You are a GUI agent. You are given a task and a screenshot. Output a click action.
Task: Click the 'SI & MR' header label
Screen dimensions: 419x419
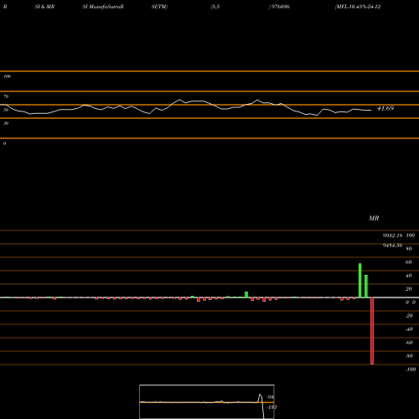coord(44,7)
